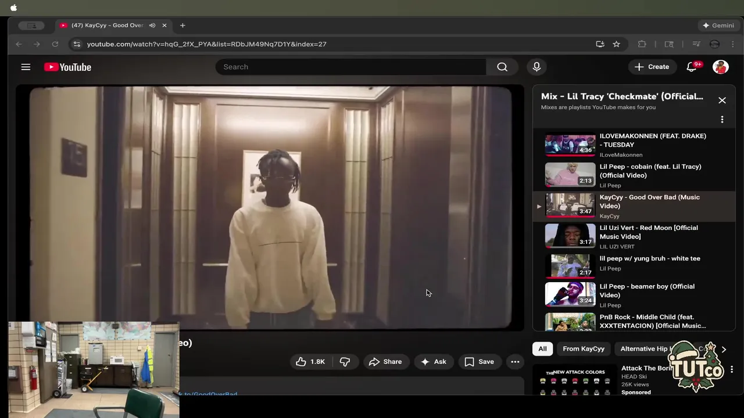Open the media controls icon in toolbar
This screenshot has height=418, width=744.
(696, 44)
